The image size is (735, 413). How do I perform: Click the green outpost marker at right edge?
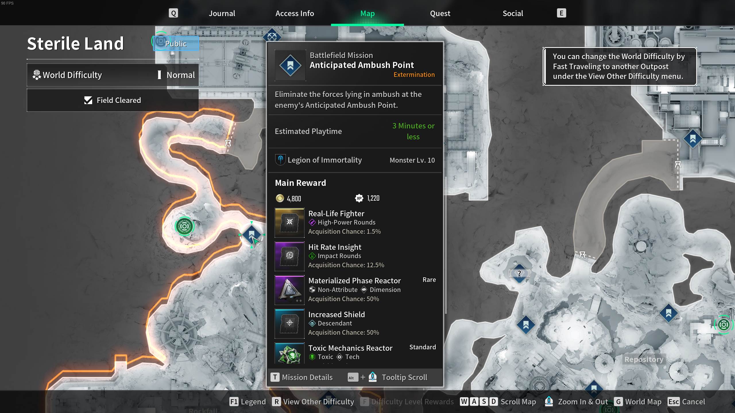pyautogui.click(x=724, y=325)
